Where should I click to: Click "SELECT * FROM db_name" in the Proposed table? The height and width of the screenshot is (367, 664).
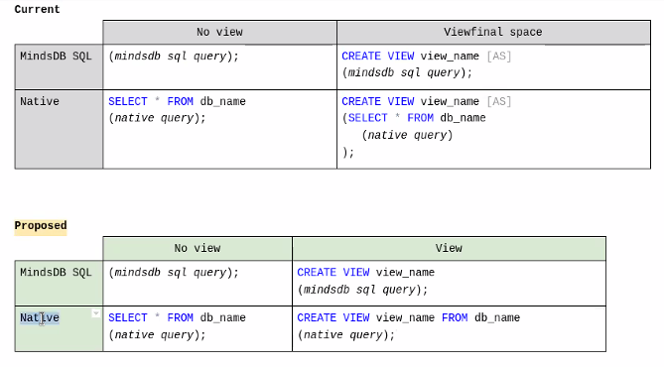point(177,317)
